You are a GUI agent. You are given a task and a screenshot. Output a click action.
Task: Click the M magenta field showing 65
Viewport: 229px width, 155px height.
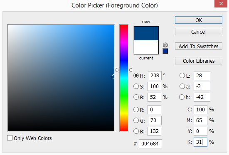(x=200, y=121)
